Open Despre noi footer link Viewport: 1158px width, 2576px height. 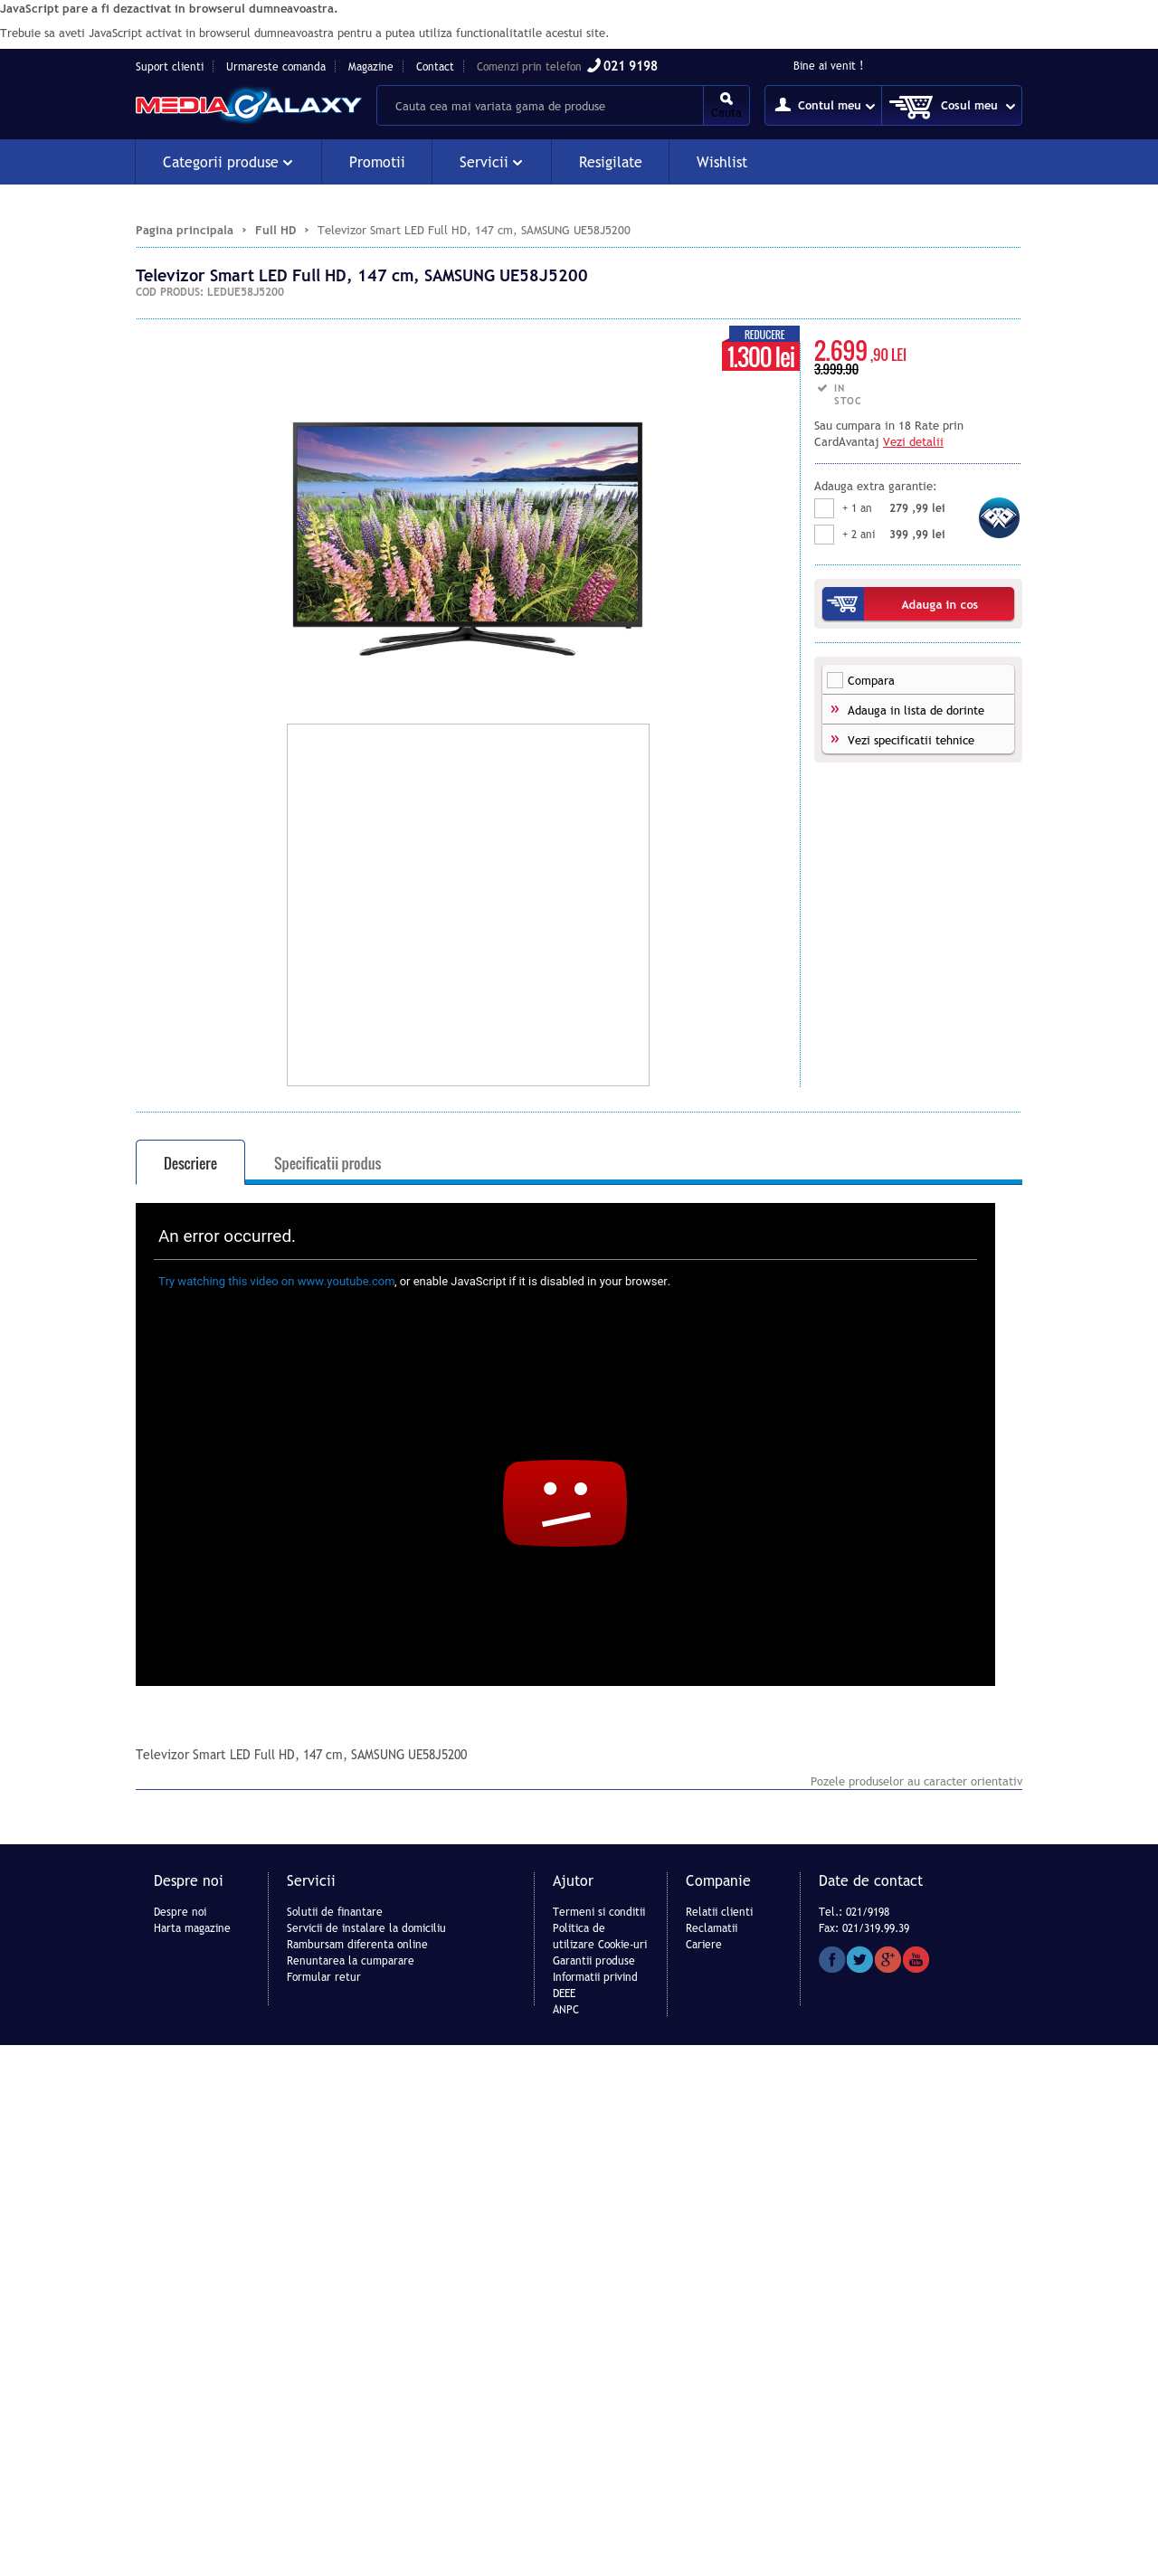[180, 1912]
